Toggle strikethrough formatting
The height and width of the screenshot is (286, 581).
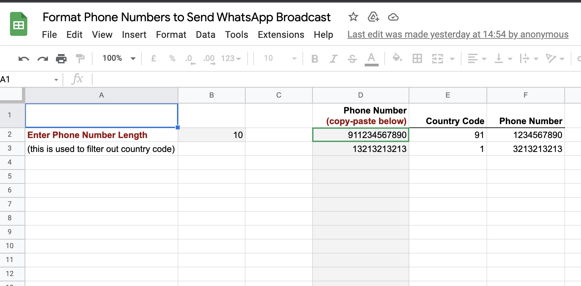click(352, 59)
